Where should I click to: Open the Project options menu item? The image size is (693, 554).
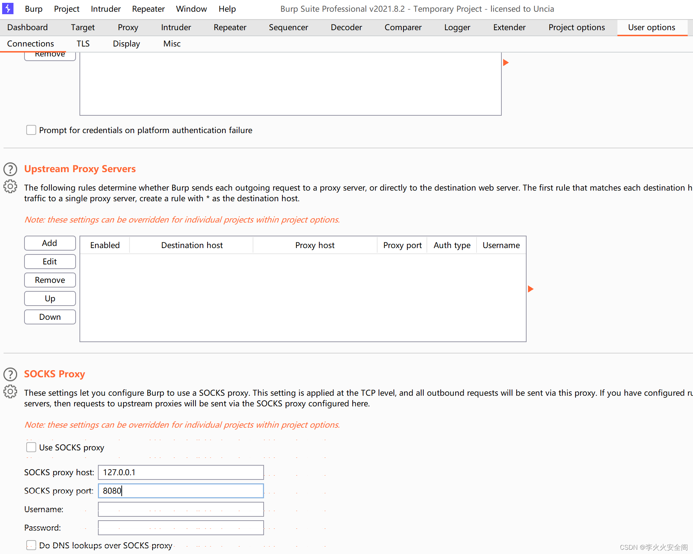click(x=577, y=27)
